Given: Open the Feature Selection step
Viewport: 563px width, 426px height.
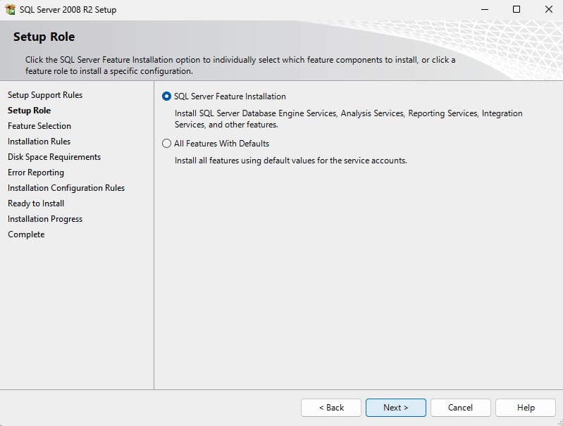Looking at the screenshot, I should pyautogui.click(x=39, y=125).
